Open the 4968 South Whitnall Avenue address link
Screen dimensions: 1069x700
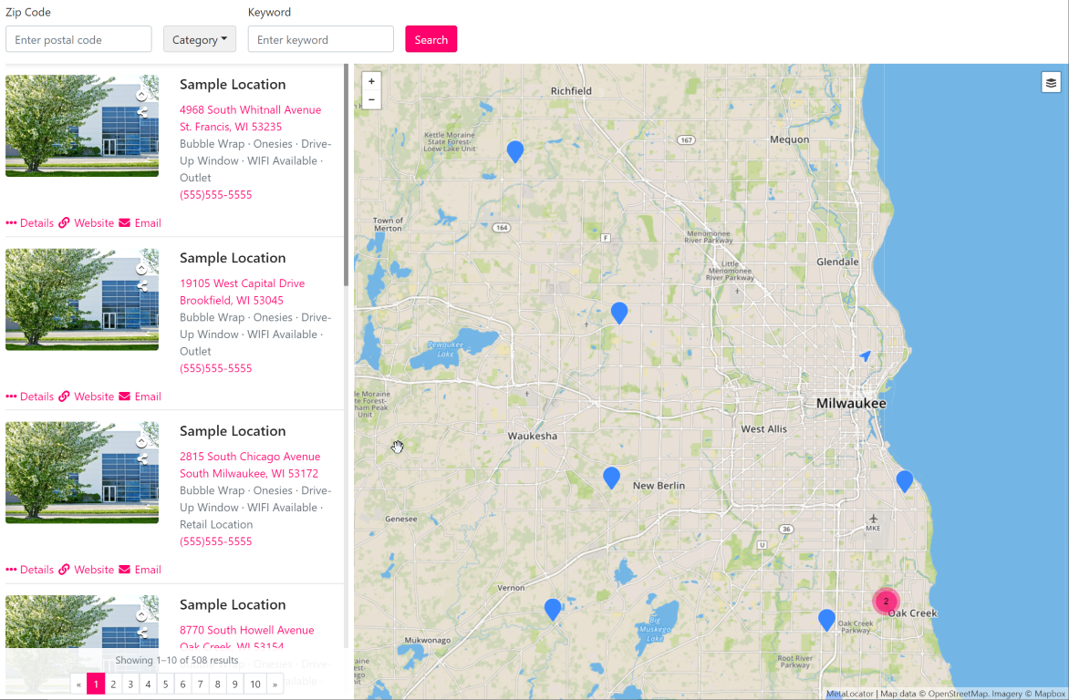tap(250, 118)
